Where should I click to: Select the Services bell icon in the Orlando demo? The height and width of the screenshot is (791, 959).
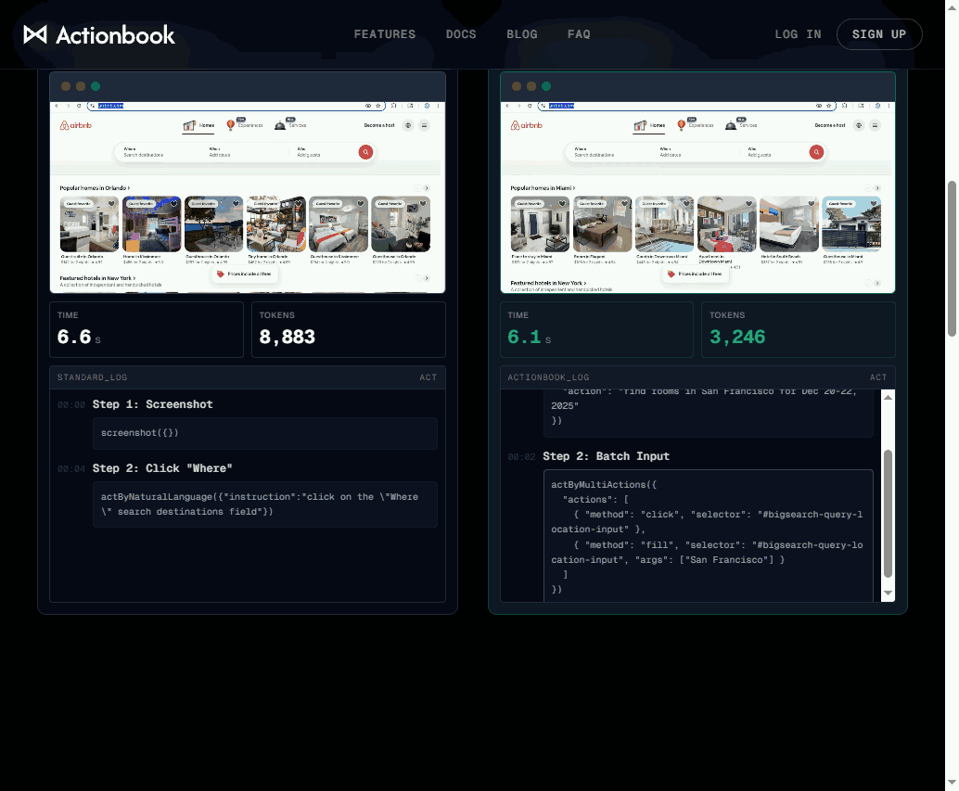279,125
